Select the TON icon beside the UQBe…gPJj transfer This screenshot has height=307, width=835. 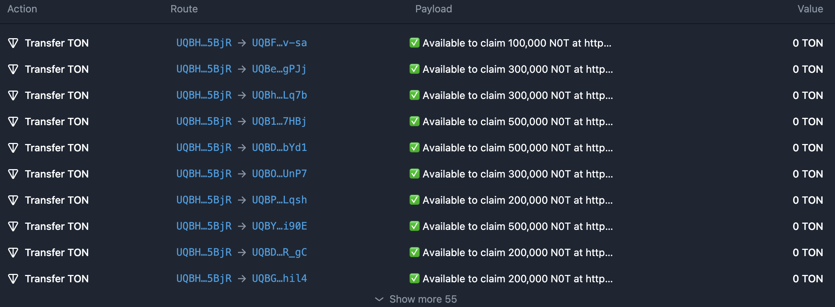coord(14,69)
